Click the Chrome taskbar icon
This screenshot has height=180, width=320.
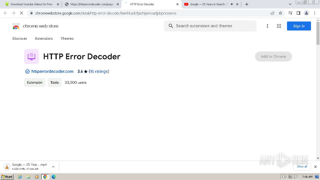pyautogui.click(x=45, y=177)
